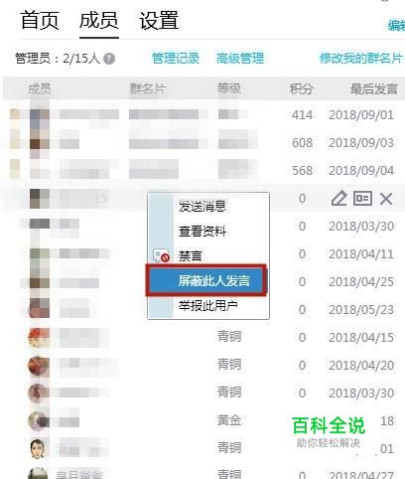Open the cartoon face avatar near the bottom
The height and width of the screenshot is (479, 405).
pos(38,448)
